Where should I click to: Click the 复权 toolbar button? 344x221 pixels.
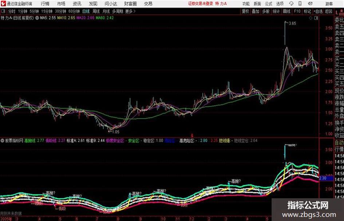(x=245, y=11)
